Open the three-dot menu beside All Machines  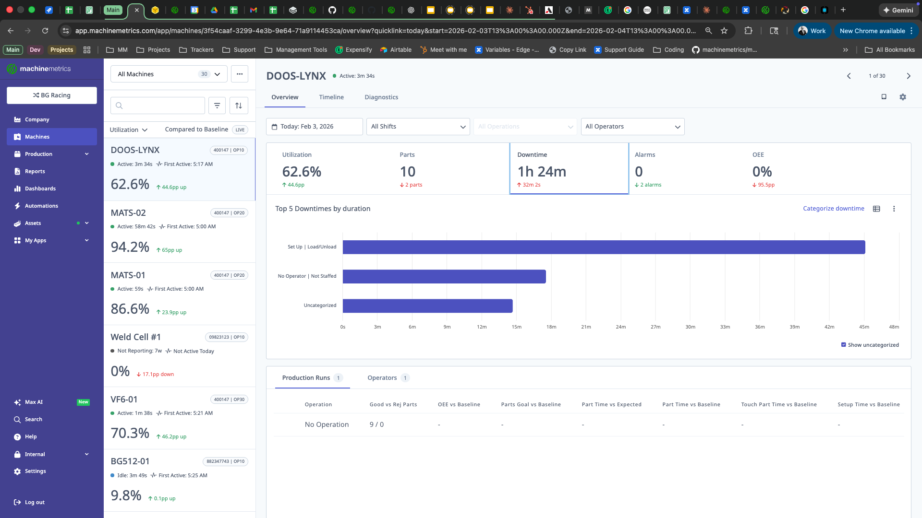pos(240,74)
